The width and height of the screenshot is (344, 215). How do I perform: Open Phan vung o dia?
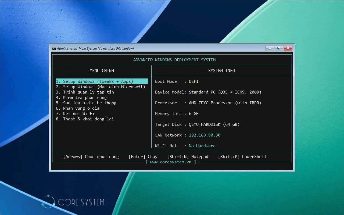78,108
